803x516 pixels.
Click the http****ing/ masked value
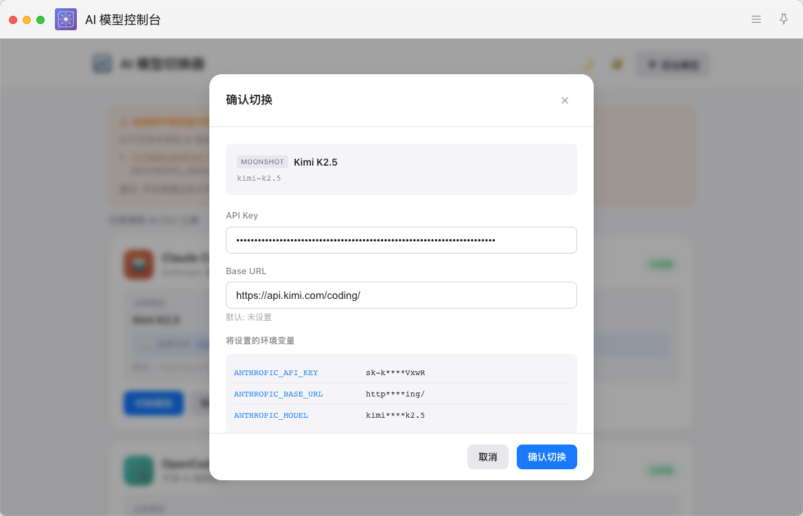(395, 394)
